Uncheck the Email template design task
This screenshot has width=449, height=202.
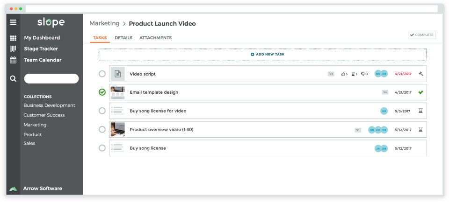click(102, 92)
